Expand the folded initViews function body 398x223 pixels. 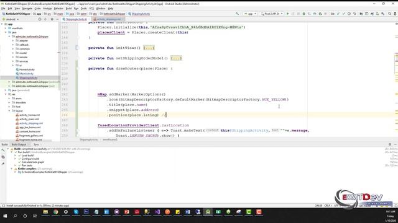(149, 48)
